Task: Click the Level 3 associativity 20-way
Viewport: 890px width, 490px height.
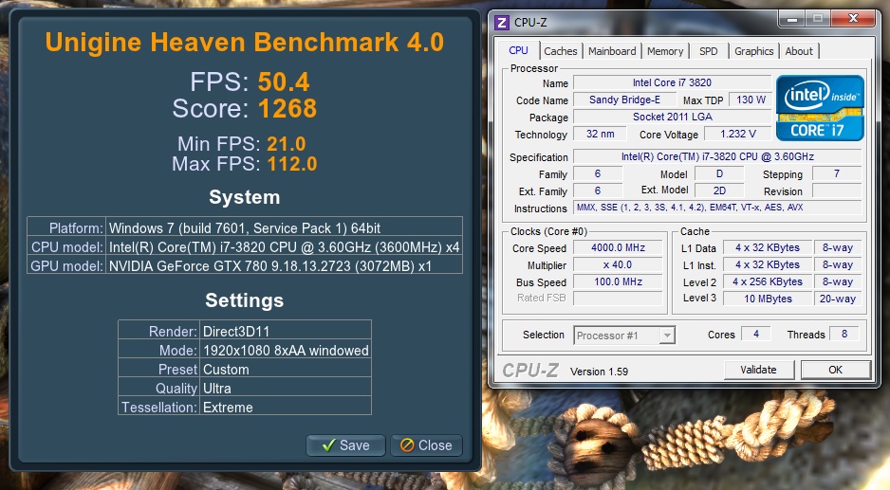Action: click(x=837, y=299)
